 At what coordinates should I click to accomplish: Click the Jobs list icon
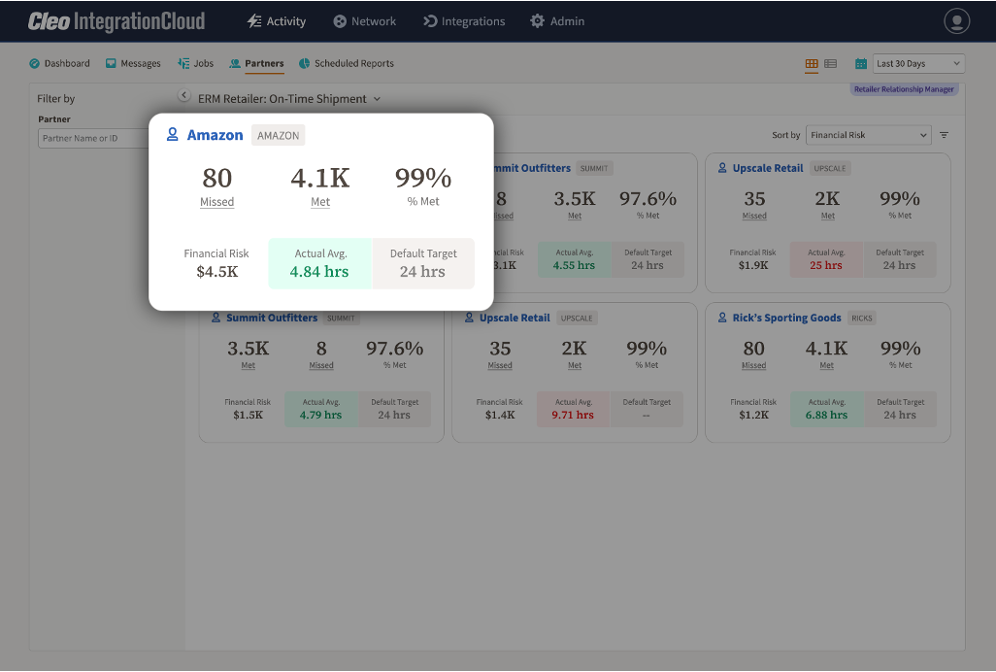click(183, 63)
